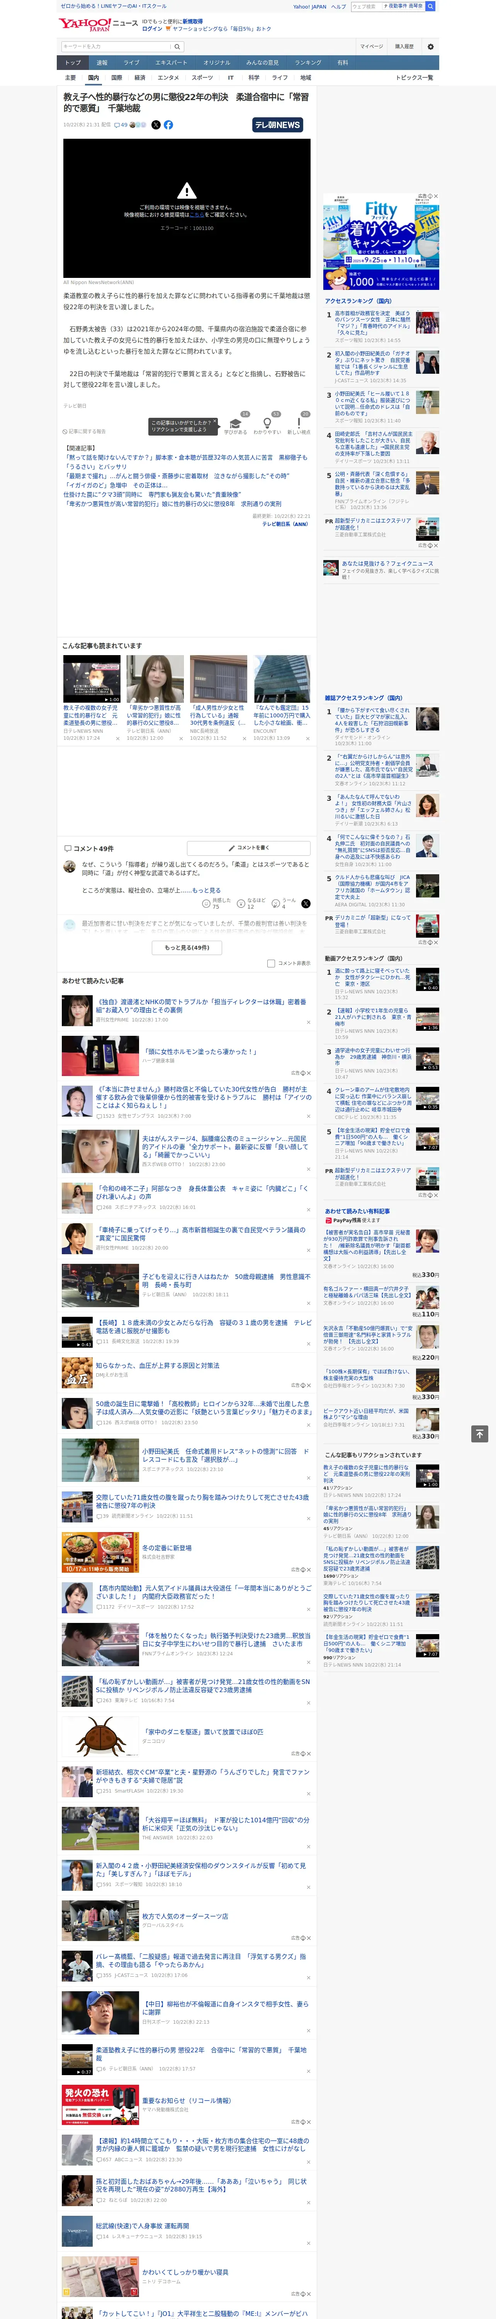Open the 有料 navigation tab
Image resolution: width=496 pixels, height=2319 pixels.
click(342, 62)
